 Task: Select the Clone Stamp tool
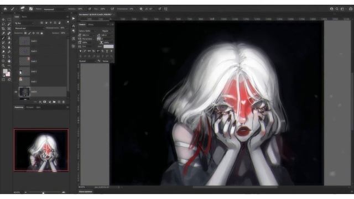point(9,38)
